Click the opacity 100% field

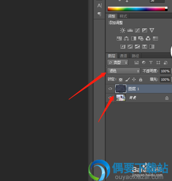coord(165,71)
